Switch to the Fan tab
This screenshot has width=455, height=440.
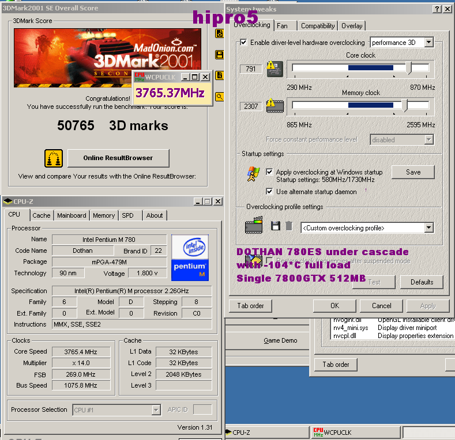282,26
